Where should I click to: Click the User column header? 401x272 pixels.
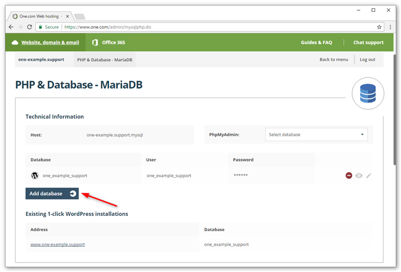(x=151, y=160)
